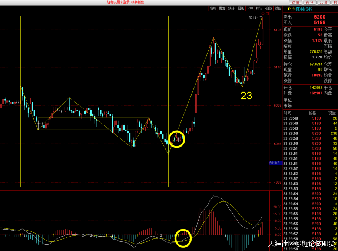This screenshot has height=251, width=338.
Task: Click the 卖出 sell price 5200
Action: pyautogui.click(x=319, y=17)
